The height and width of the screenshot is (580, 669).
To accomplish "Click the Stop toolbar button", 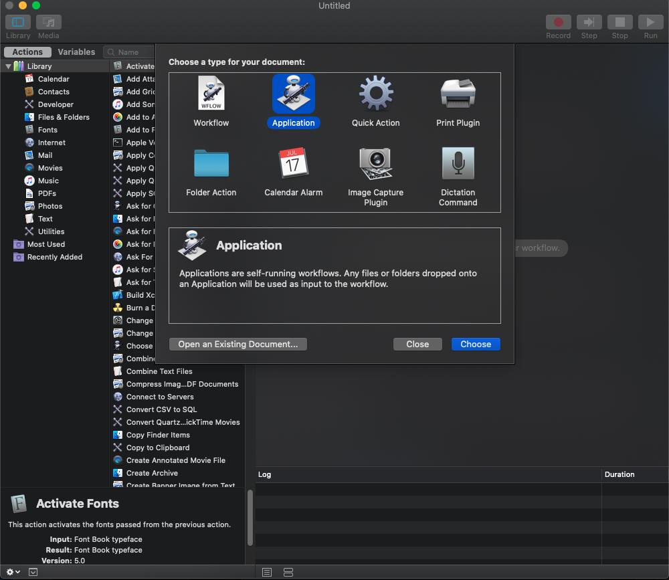I will (x=619, y=22).
